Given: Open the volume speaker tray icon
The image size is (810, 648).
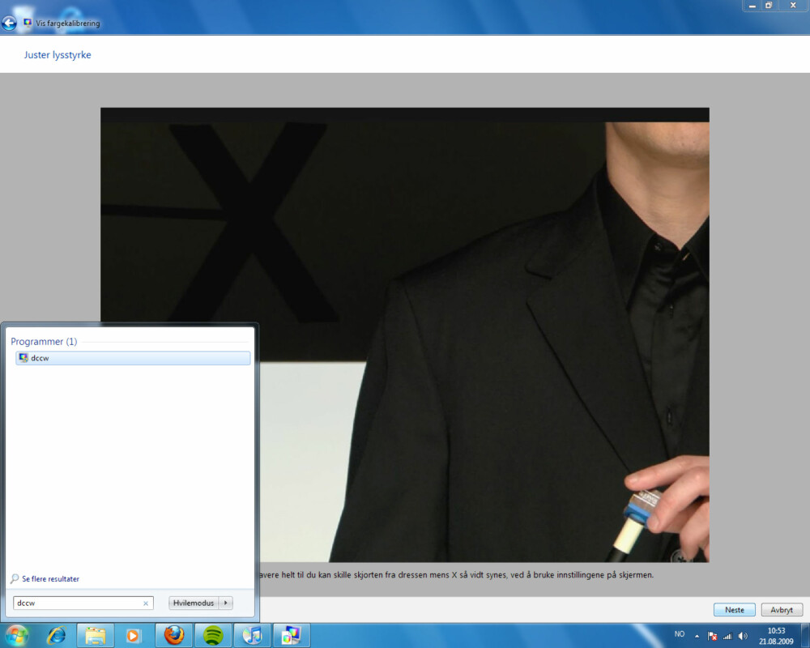Looking at the screenshot, I should pos(743,636).
